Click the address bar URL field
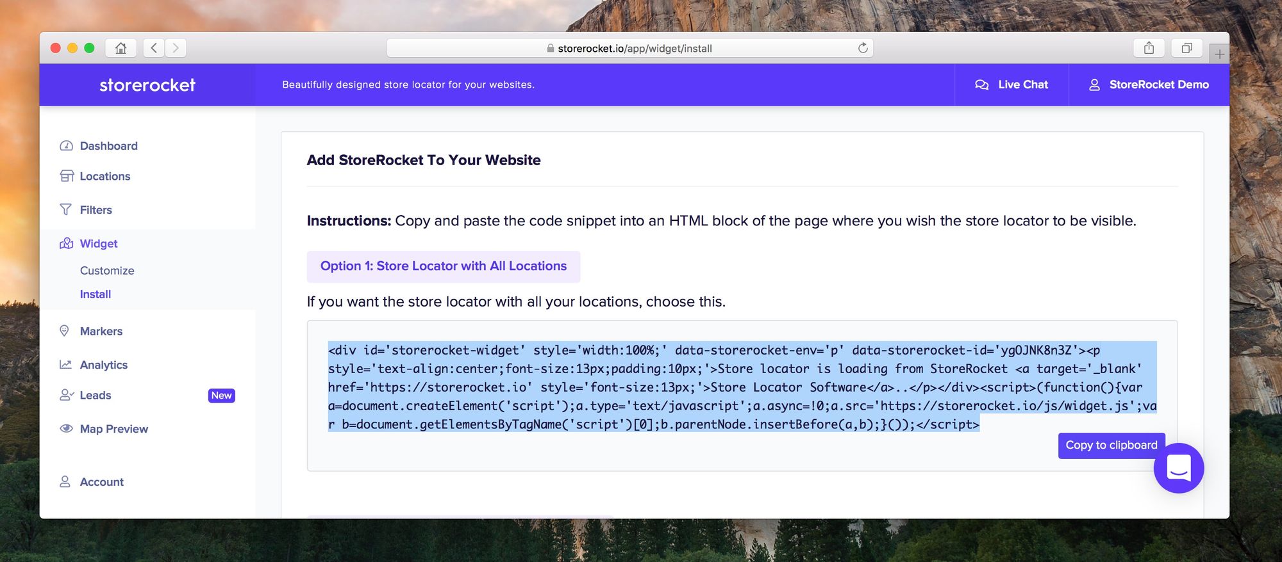 (629, 48)
